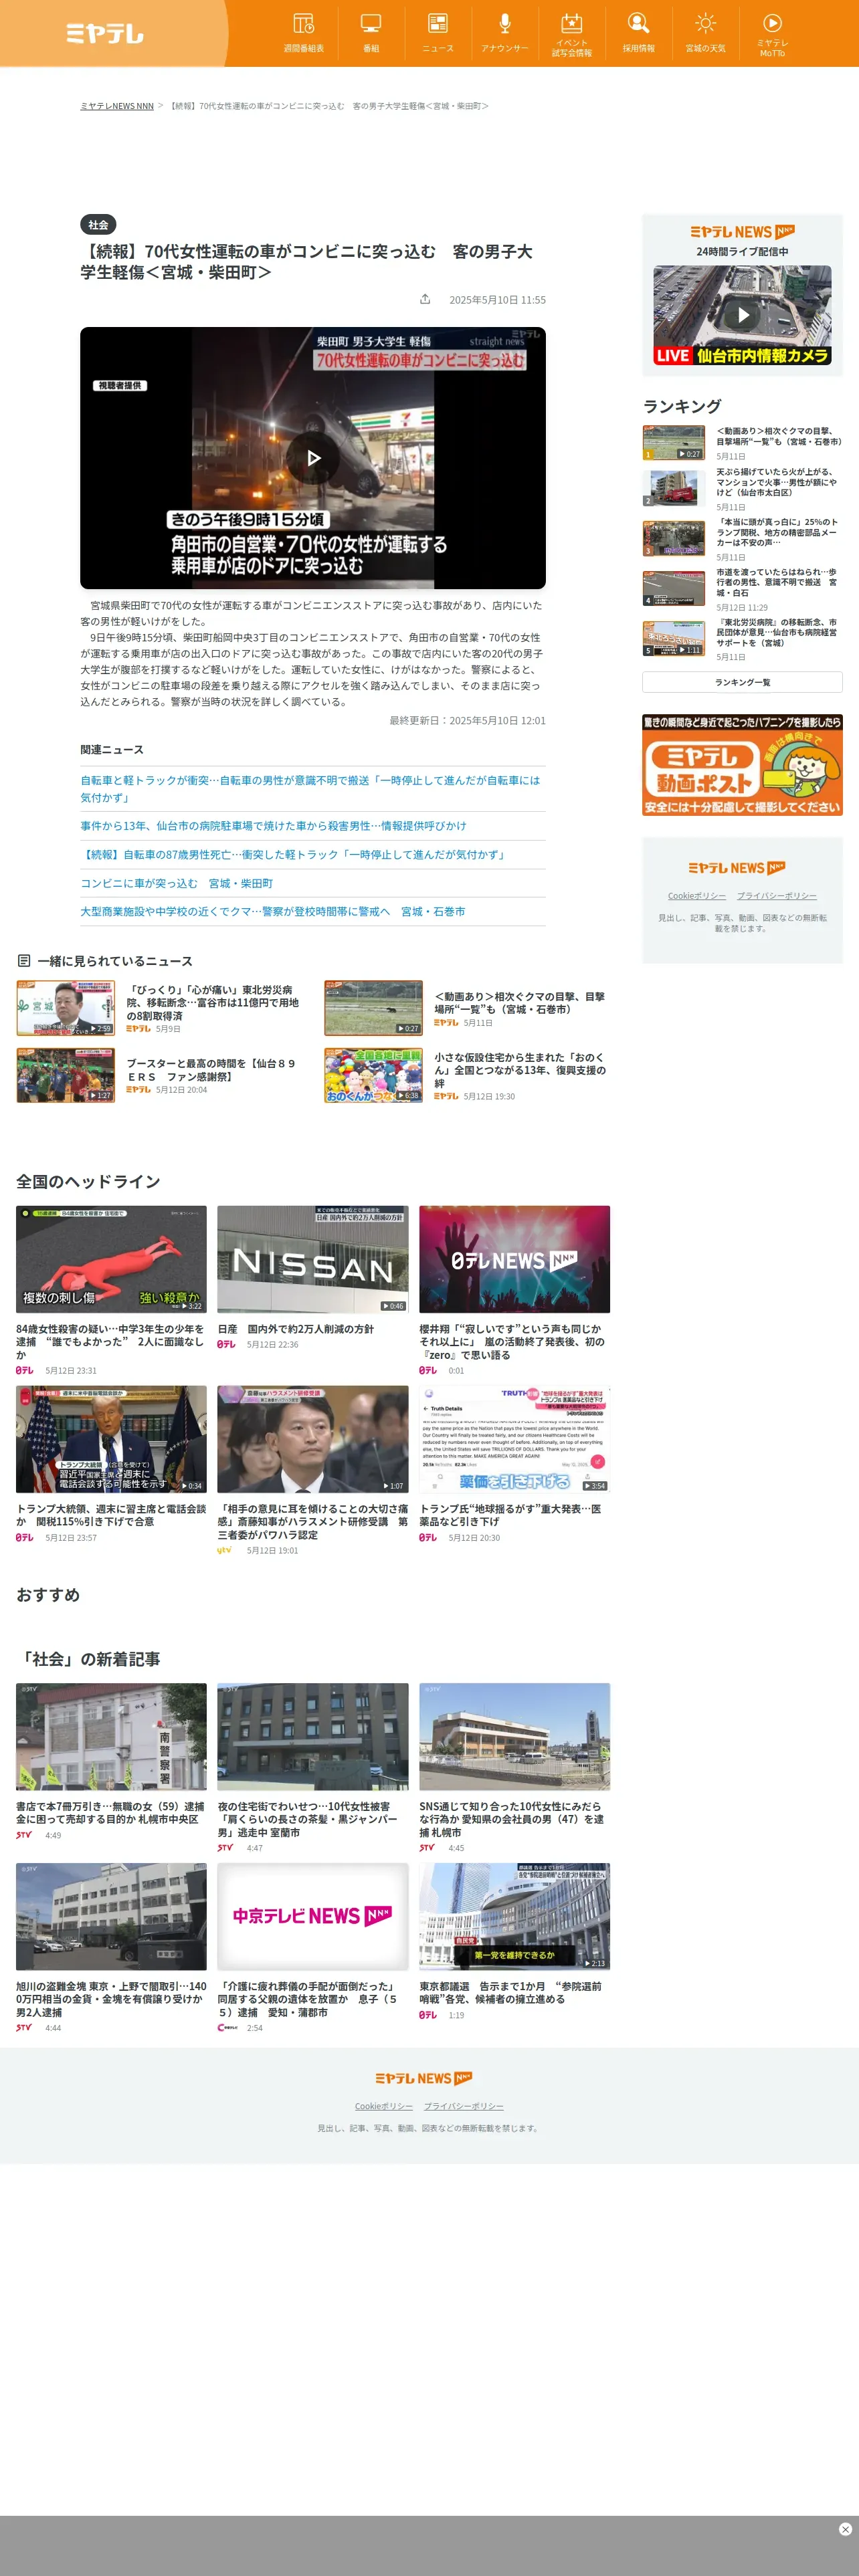Play the main article video
Image resolution: width=859 pixels, height=2576 pixels.
click(313, 458)
